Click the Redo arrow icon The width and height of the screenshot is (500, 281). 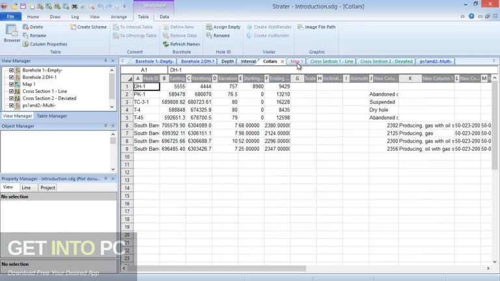point(109,6)
